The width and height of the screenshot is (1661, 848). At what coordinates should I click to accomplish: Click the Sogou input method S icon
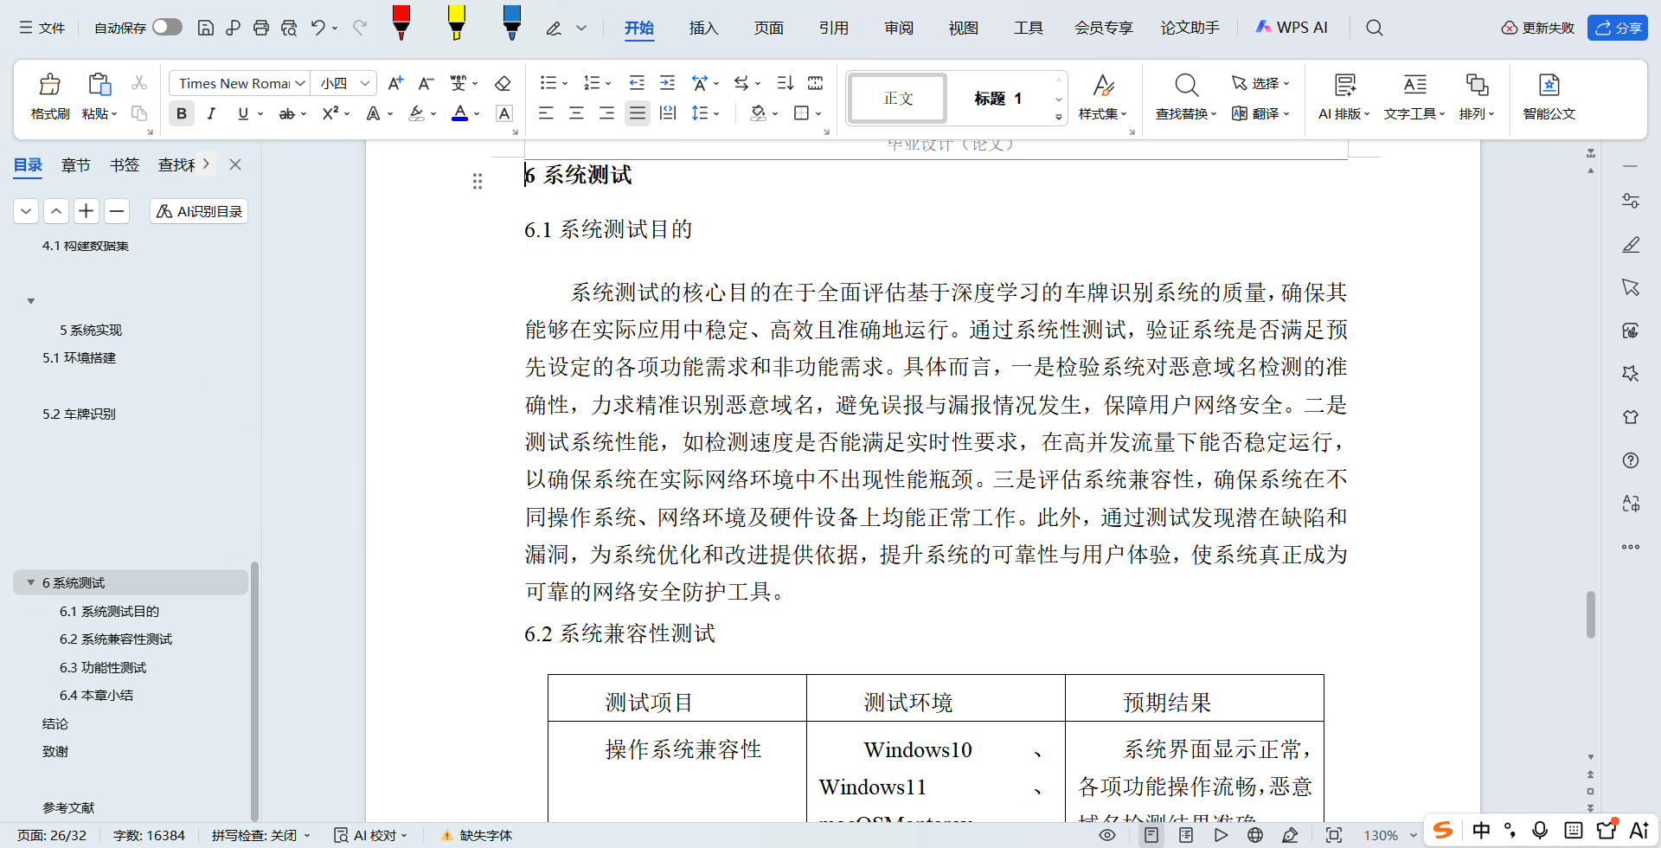coord(1443,831)
